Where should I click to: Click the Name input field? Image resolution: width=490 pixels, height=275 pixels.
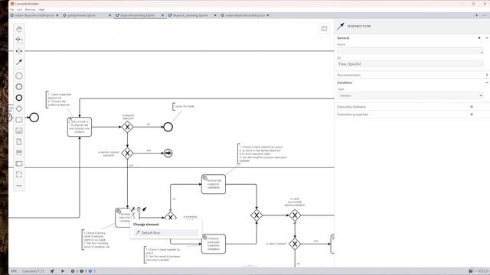[410, 50]
